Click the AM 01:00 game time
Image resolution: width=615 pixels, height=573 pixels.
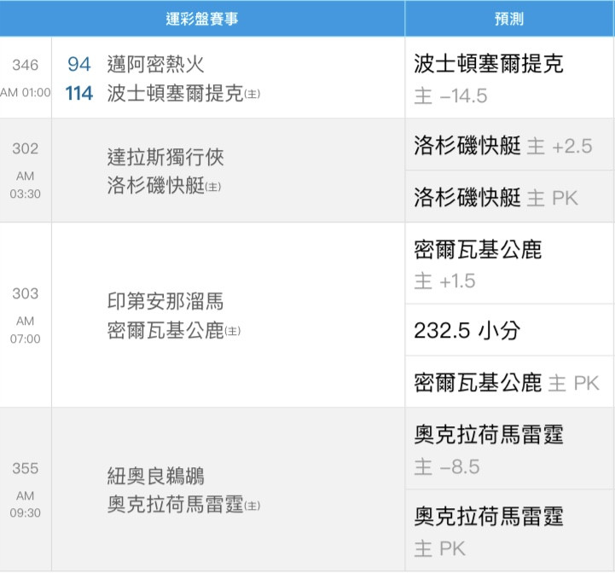(x=26, y=93)
